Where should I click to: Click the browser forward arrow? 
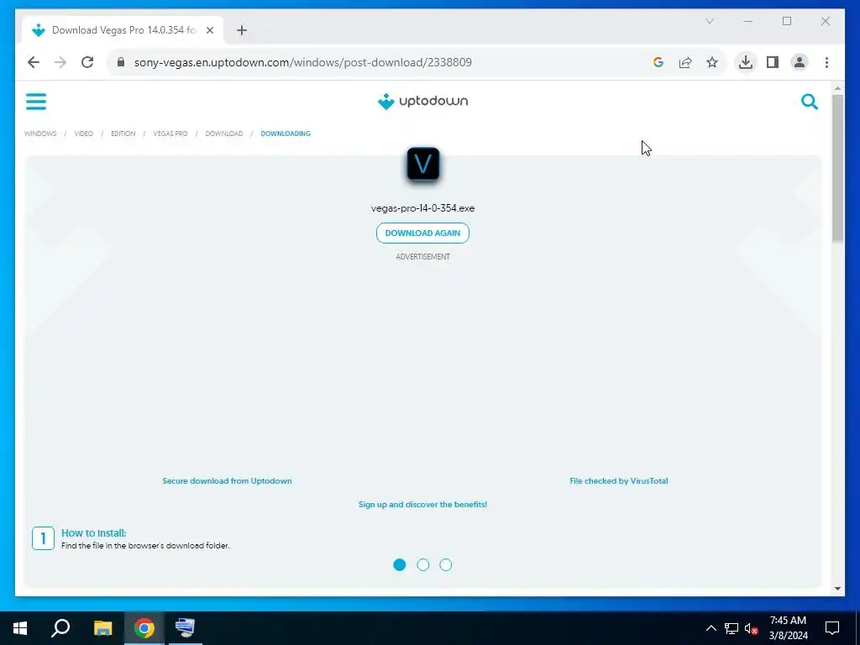coord(60,62)
